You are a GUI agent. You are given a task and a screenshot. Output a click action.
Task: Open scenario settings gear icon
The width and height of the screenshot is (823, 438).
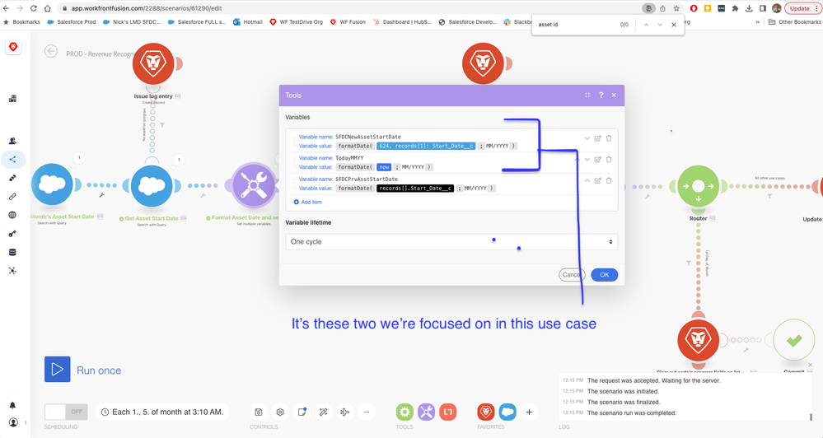point(280,412)
